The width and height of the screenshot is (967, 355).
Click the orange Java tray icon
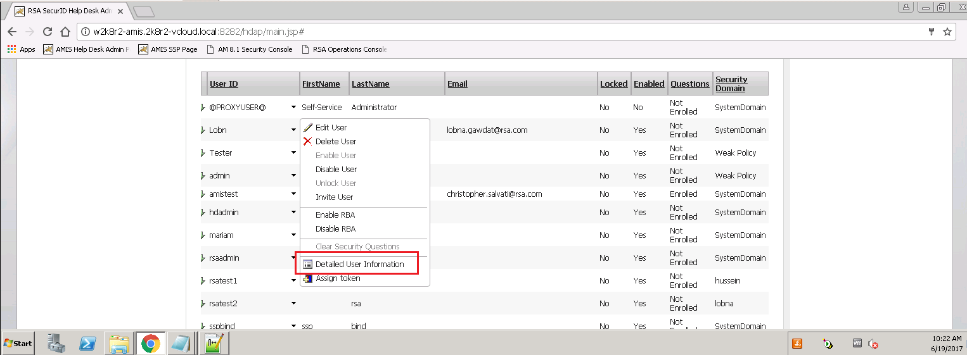pyautogui.click(x=797, y=344)
